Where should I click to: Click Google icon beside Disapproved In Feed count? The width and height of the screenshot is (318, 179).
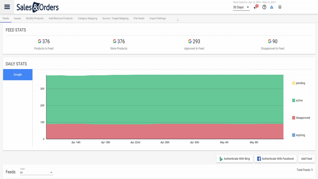pyautogui.click(x=270, y=41)
